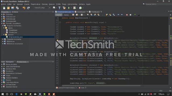Expand the Hudson Builders node
This screenshot has width=172, height=96.
coord(2,78)
